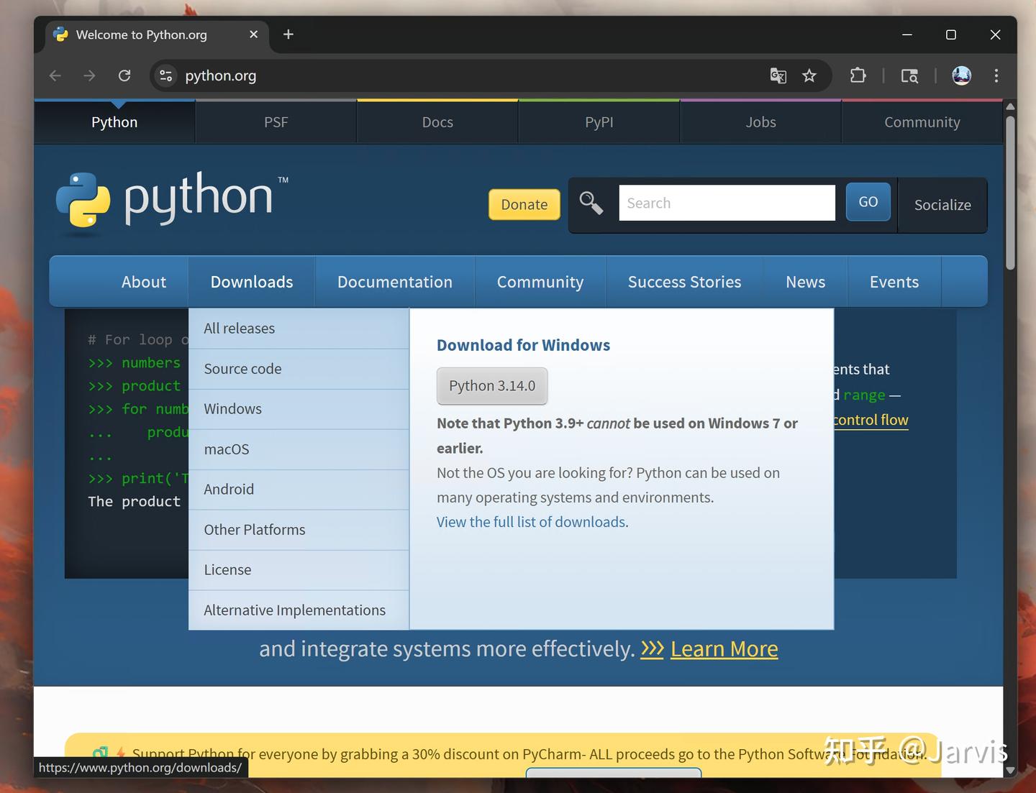Click the address bar URL python.org

click(x=220, y=75)
